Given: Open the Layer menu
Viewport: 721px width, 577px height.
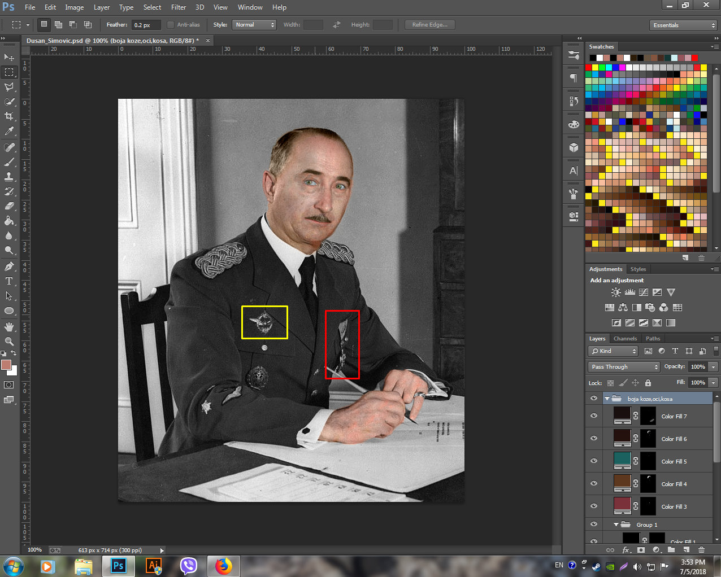Looking at the screenshot, I should [102, 7].
